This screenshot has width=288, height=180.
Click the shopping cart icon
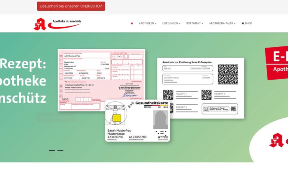243,23
